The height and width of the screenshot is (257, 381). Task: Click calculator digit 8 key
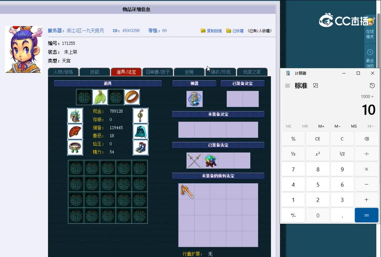(x=318, y=169)
